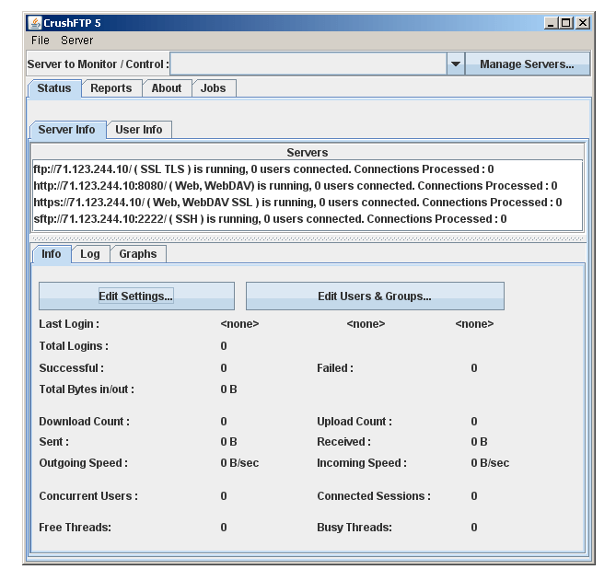This screenshot has width=616, height=581.
Task: Maximize the CrushFTP 5 window
Action: (566, 23)
